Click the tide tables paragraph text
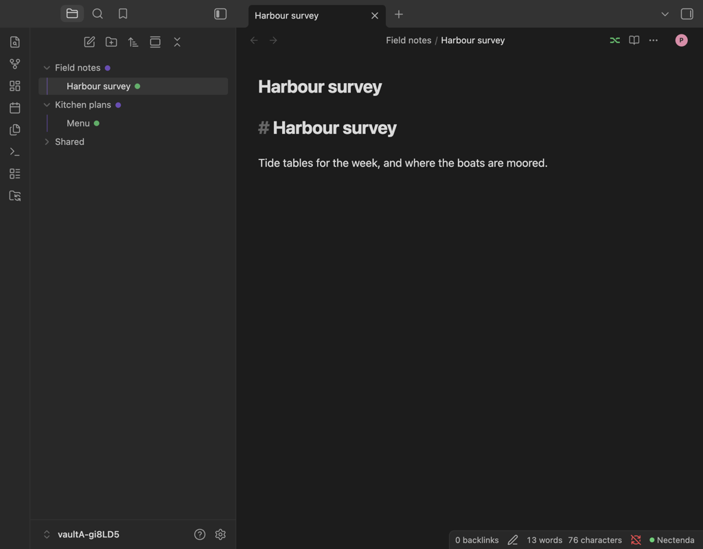This screenshot has width=703, height=549. tap(402, 163)
